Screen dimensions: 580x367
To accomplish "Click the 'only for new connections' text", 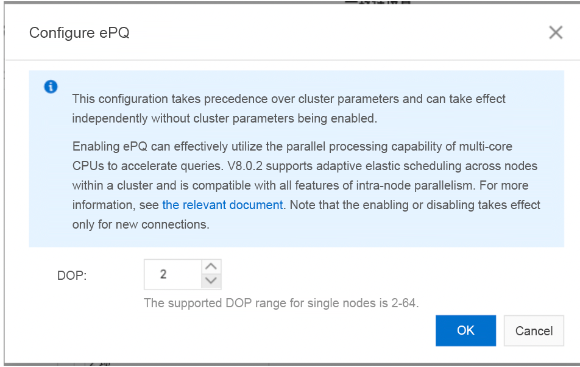I will (141, 224).
